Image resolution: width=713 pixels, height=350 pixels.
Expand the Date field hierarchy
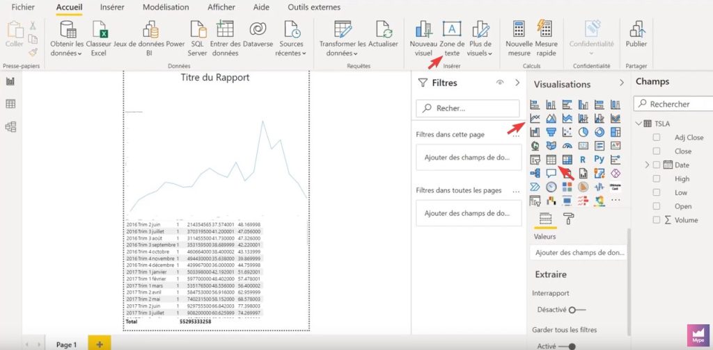coord(647,165)
